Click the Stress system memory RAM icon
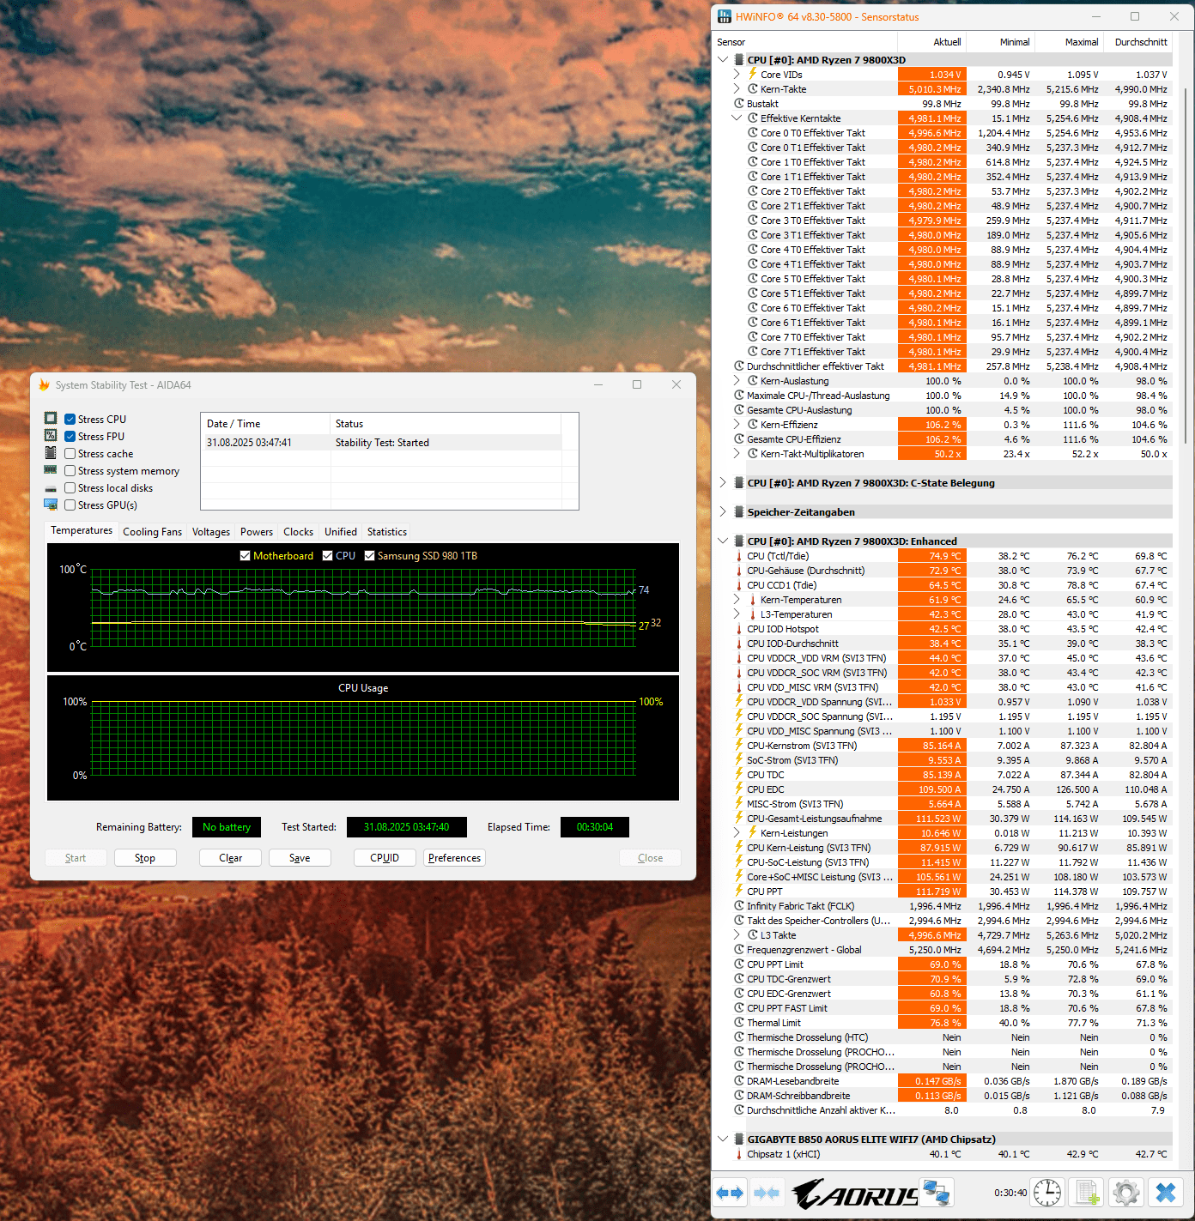The height and width of the screenshot is (1221, 1195). (51, 470)
